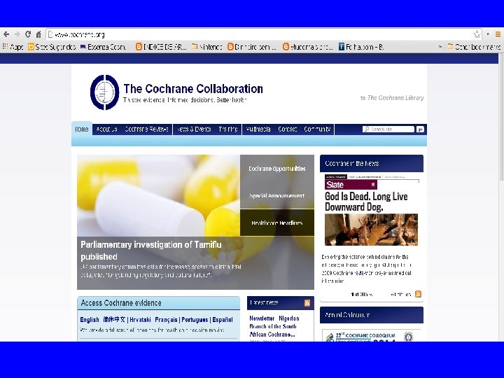
Task: Open the News & Events menu
Action: coord(194,129)
